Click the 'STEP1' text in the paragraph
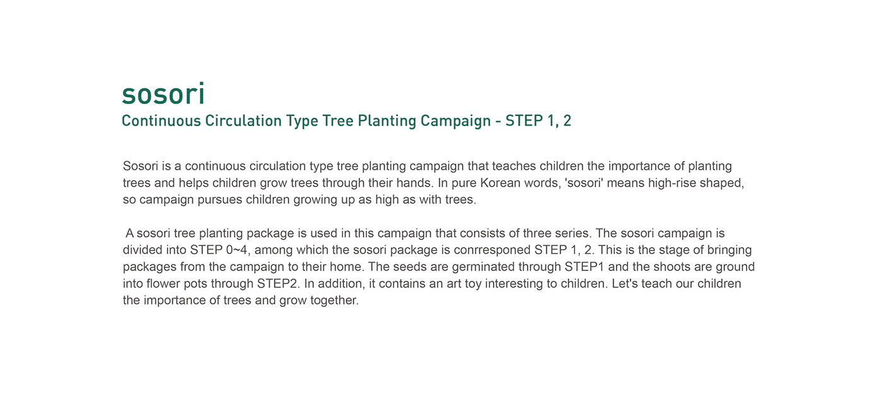This screenshot has width=883, height=398. (582, 267)
